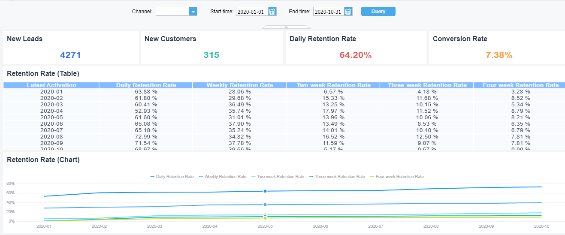Image resolution: width=565 pixels, height=235 pixels.
Task: Click the 72.99 % daily retention cell
Action: tap(146, 136)
